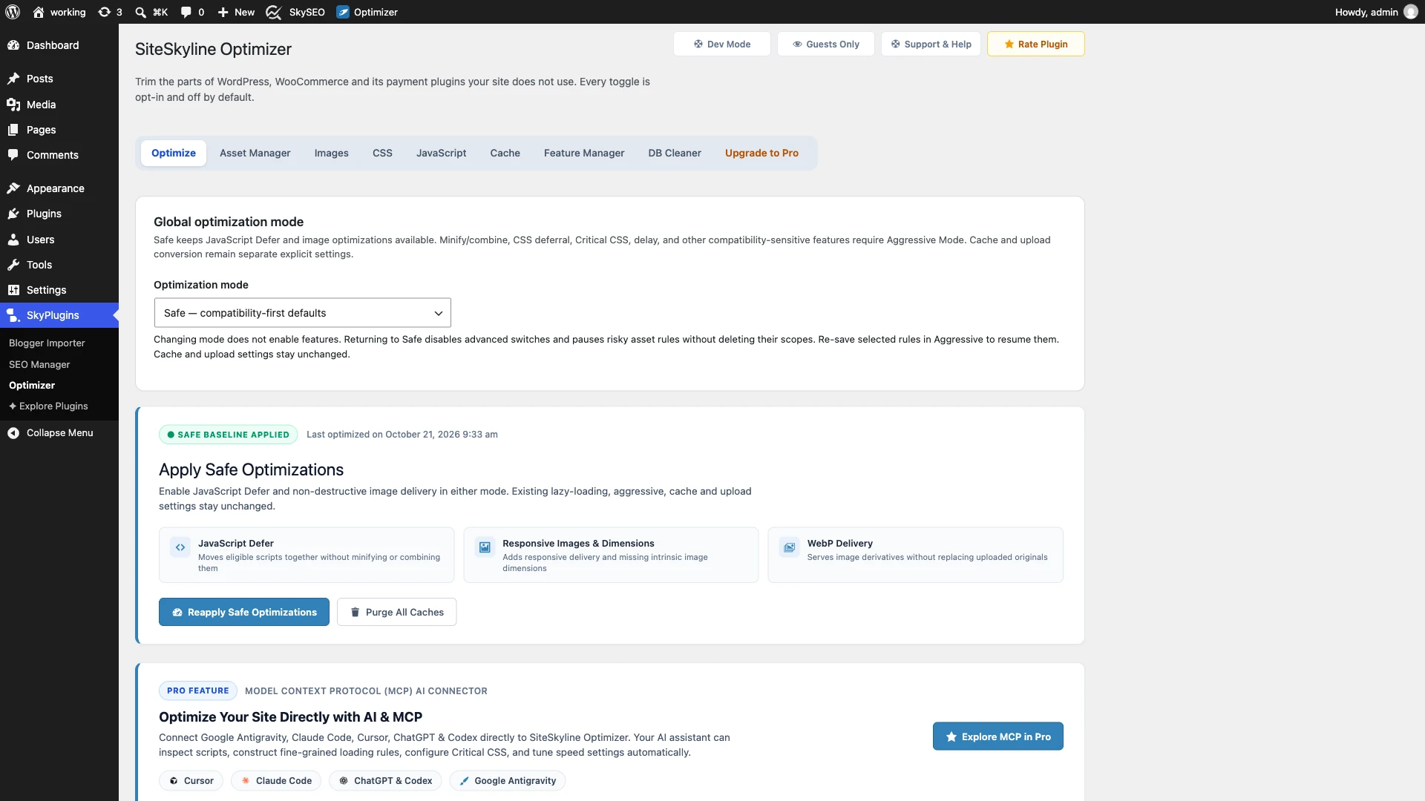Go to the DB Cleaner tab

click(x=675, y=153)
